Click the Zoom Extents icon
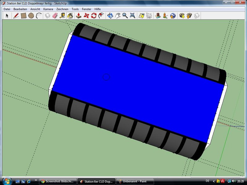This screenshot has height=185, width=247. 132,16
